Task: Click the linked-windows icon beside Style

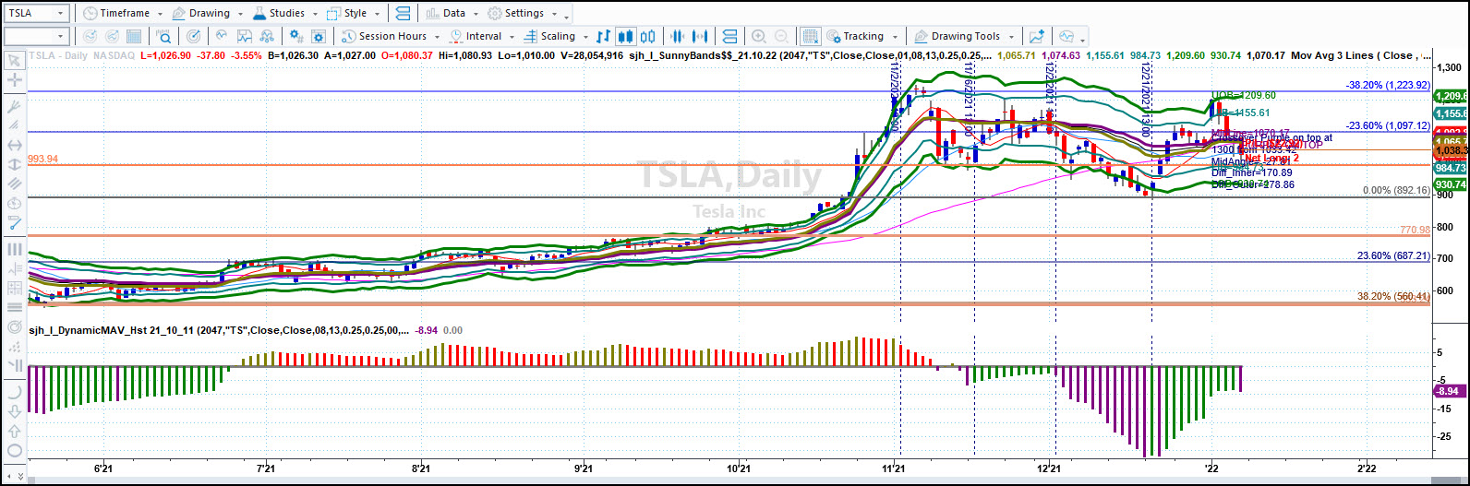Action: click(403, 13)
